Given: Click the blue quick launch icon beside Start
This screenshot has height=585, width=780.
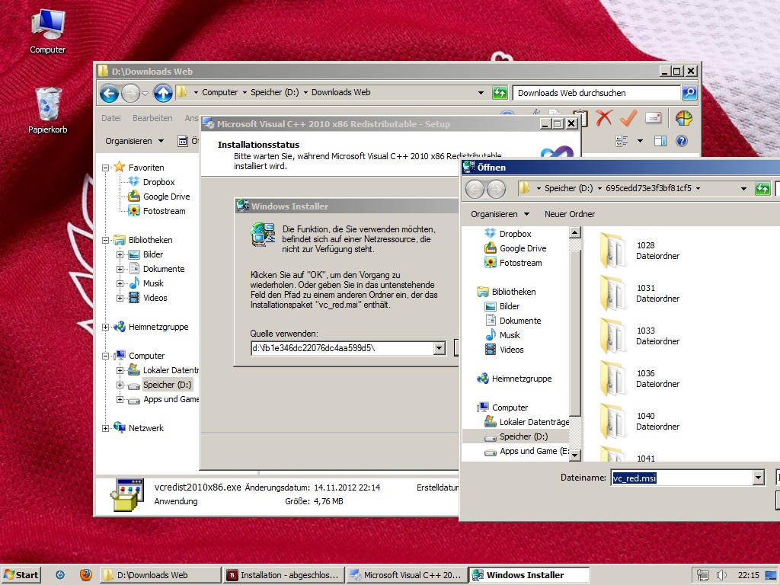Looking at the screenshot, I should (59, 574).
